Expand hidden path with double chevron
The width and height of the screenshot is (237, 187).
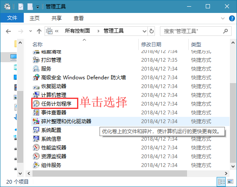tap(57, 31)
